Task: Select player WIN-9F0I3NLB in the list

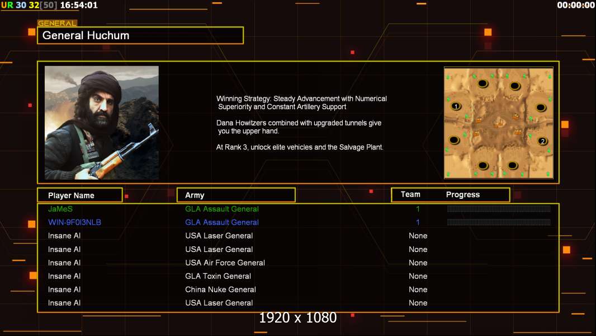Action: click(x=74, y=222)
